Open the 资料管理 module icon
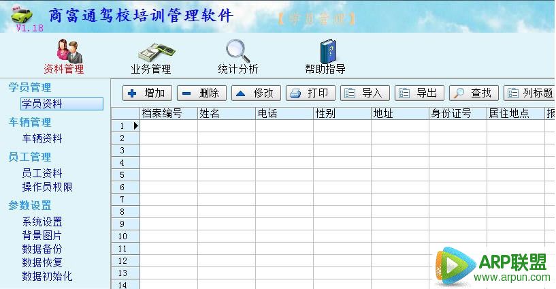Viewport: 556px width, 289px height. point(69,51)
